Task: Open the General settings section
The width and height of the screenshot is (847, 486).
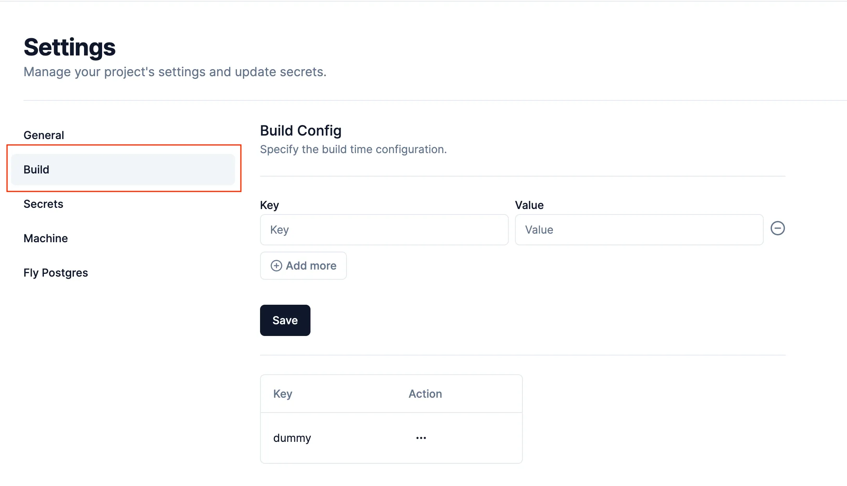Action: tap(44, 135)
